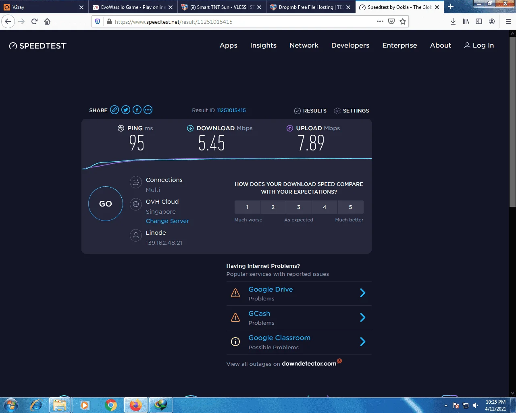Open the Firefox hamburger menu
This screenshot has width=516, height=413.
tap(508, 21)
